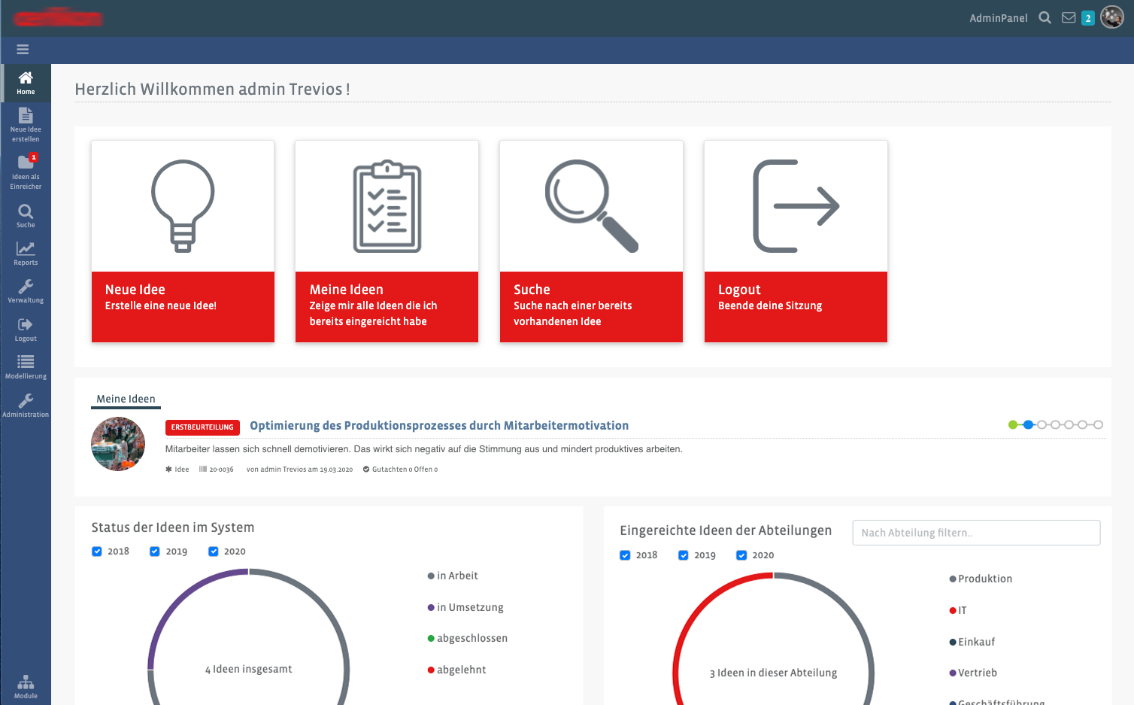The width and height of the screenshot is (1134, 705).
Task: Open the hamburger sidebar menu toggle
Action: [x=23, y=50]
